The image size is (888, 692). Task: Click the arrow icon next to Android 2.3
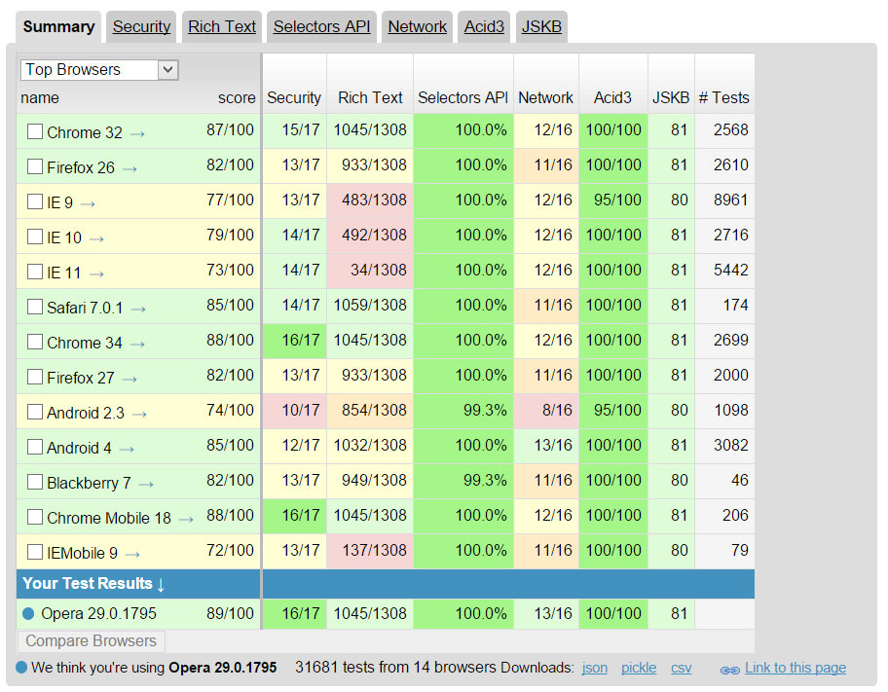pos(140,415)
